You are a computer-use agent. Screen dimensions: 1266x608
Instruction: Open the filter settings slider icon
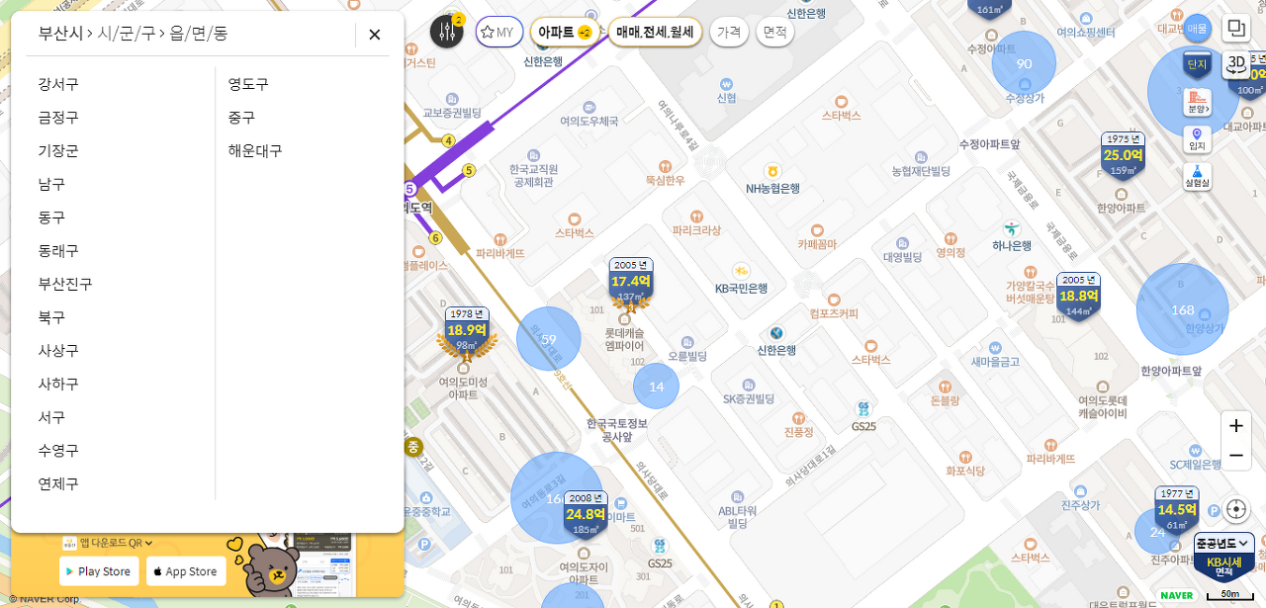[x=446, y=32]
